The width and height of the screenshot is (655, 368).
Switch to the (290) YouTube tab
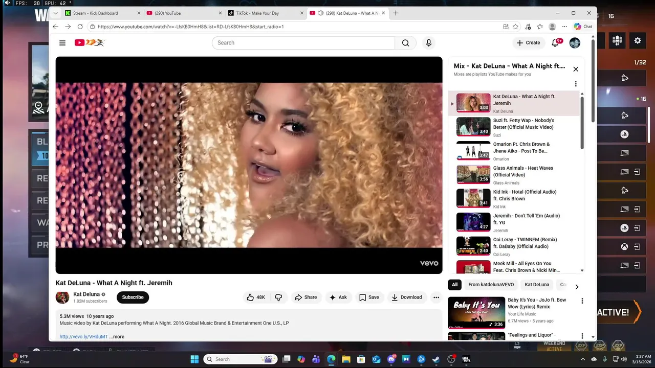pyautogui.click(x=184, y=13)
